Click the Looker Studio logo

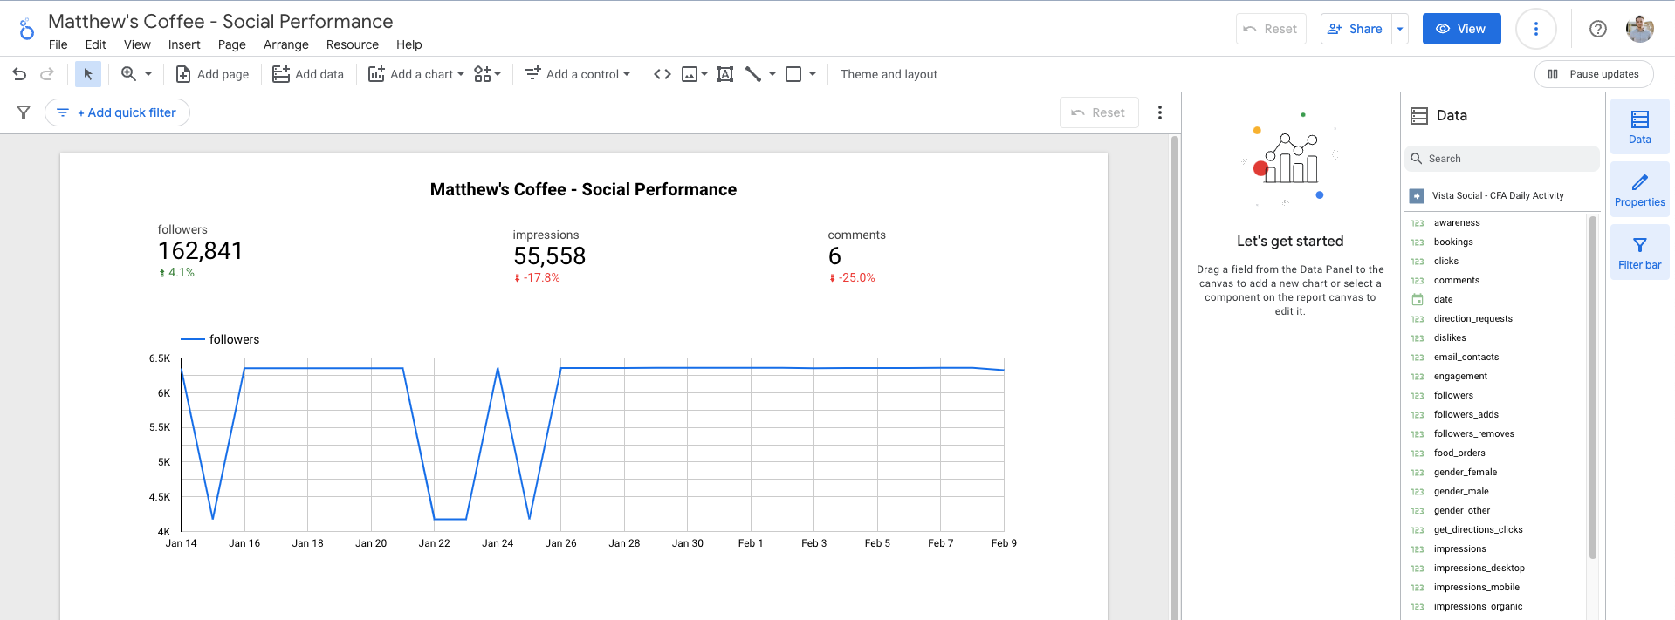click(x=27, y=30)
